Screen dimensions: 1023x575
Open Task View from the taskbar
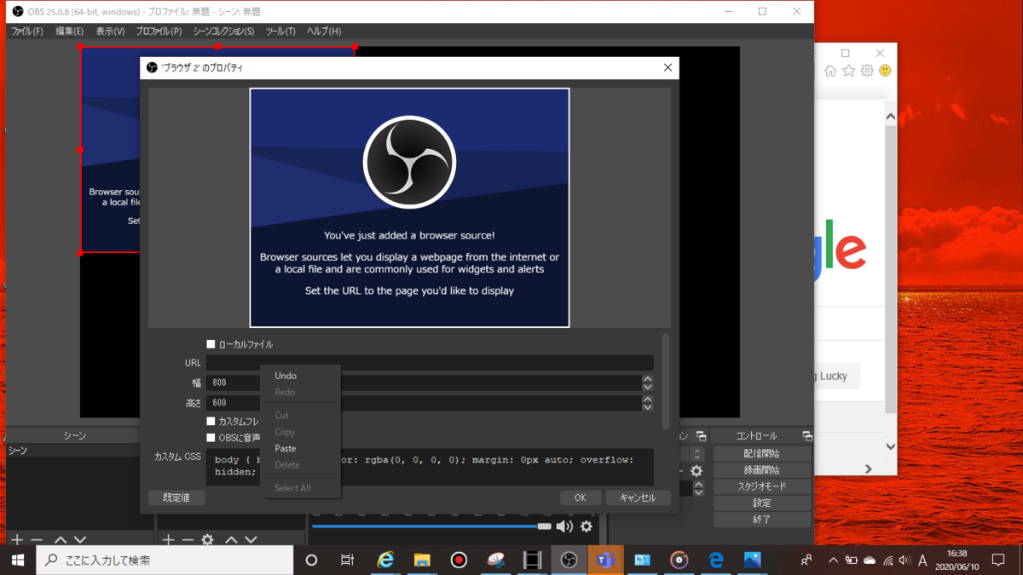click(348, 560)
